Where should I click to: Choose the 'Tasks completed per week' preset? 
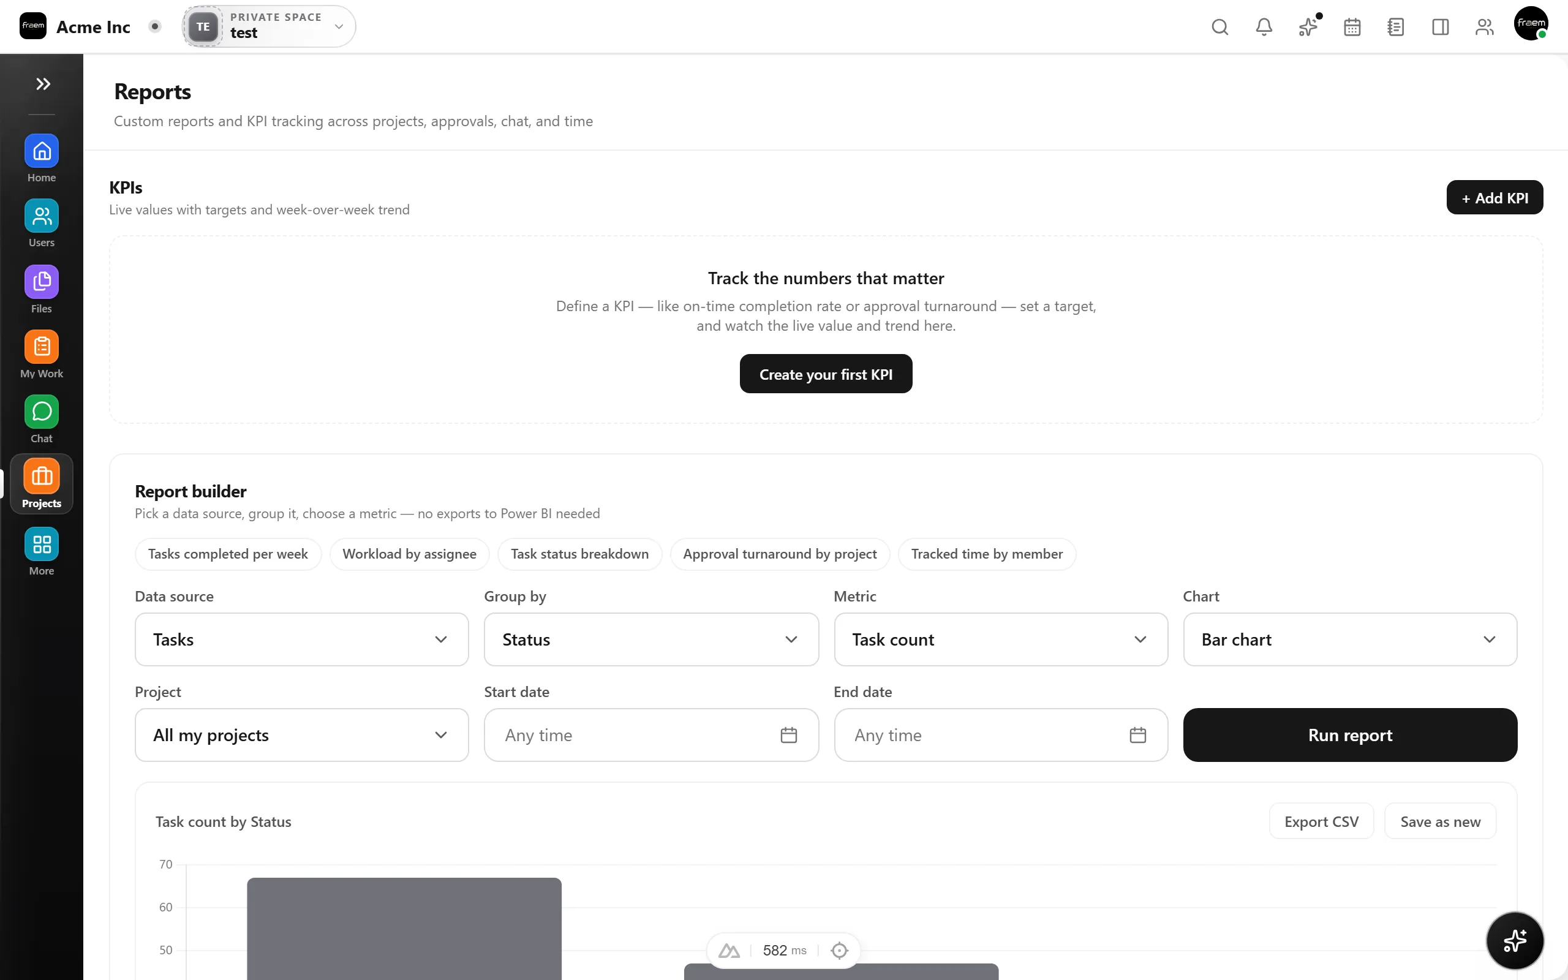pyautogui.click(x=228, y=554)
